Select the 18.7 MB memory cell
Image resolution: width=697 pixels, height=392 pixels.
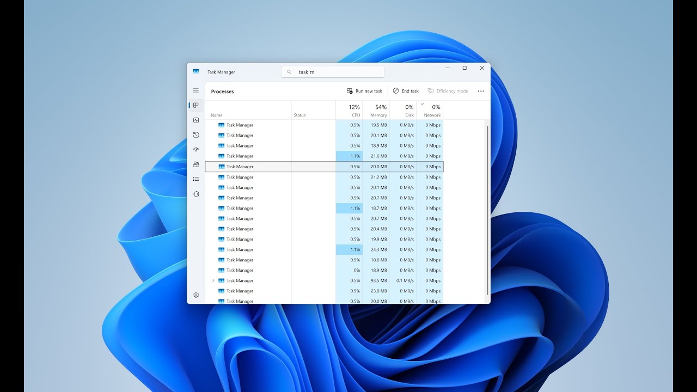(376, 208)
